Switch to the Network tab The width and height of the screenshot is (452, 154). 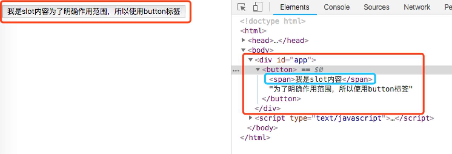[x=417, y=7]
